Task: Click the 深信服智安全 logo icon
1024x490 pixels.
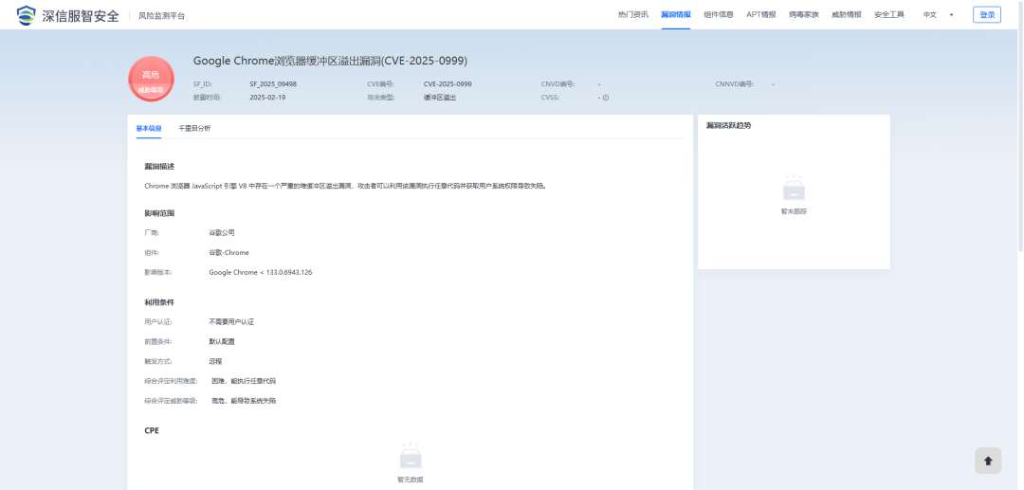Action: pyautogui.click(x=27, y=15)
